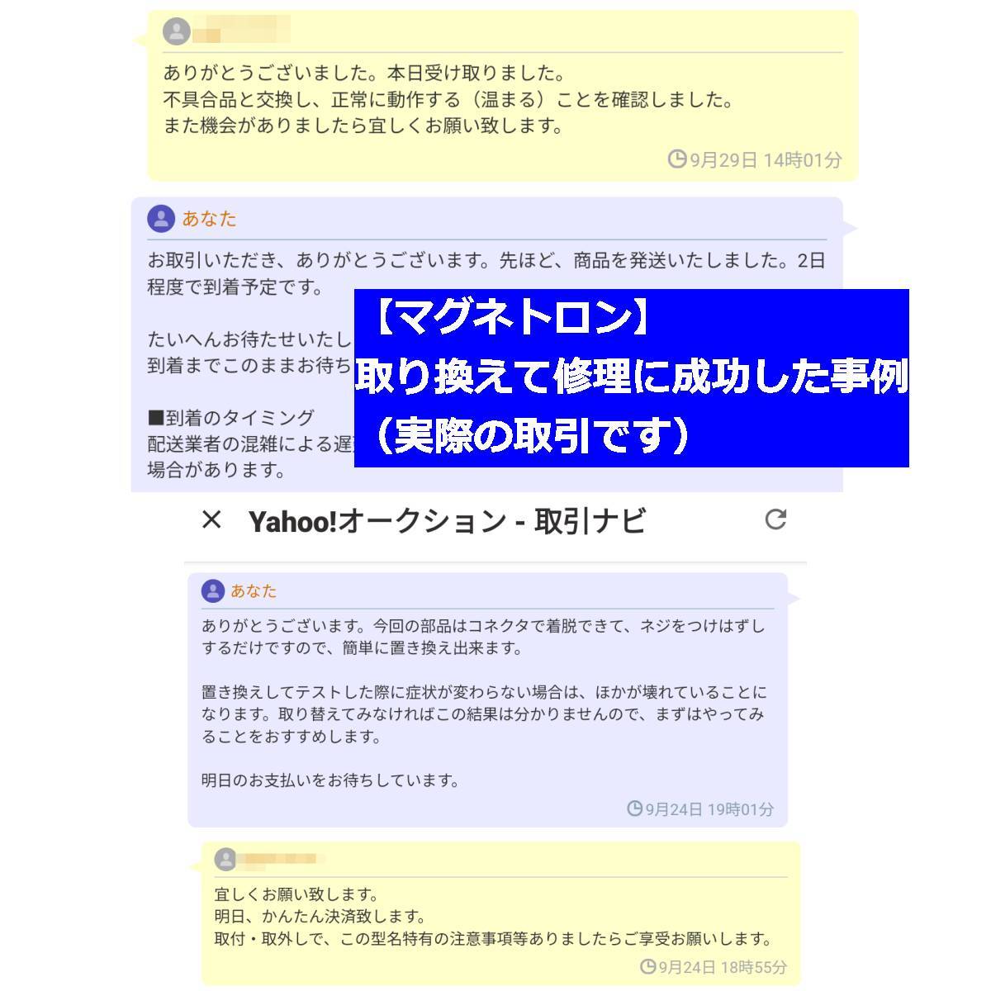Select the 商品を発送いたしました message text
Viewport: 991px width, 991px height.
(486, 274)
